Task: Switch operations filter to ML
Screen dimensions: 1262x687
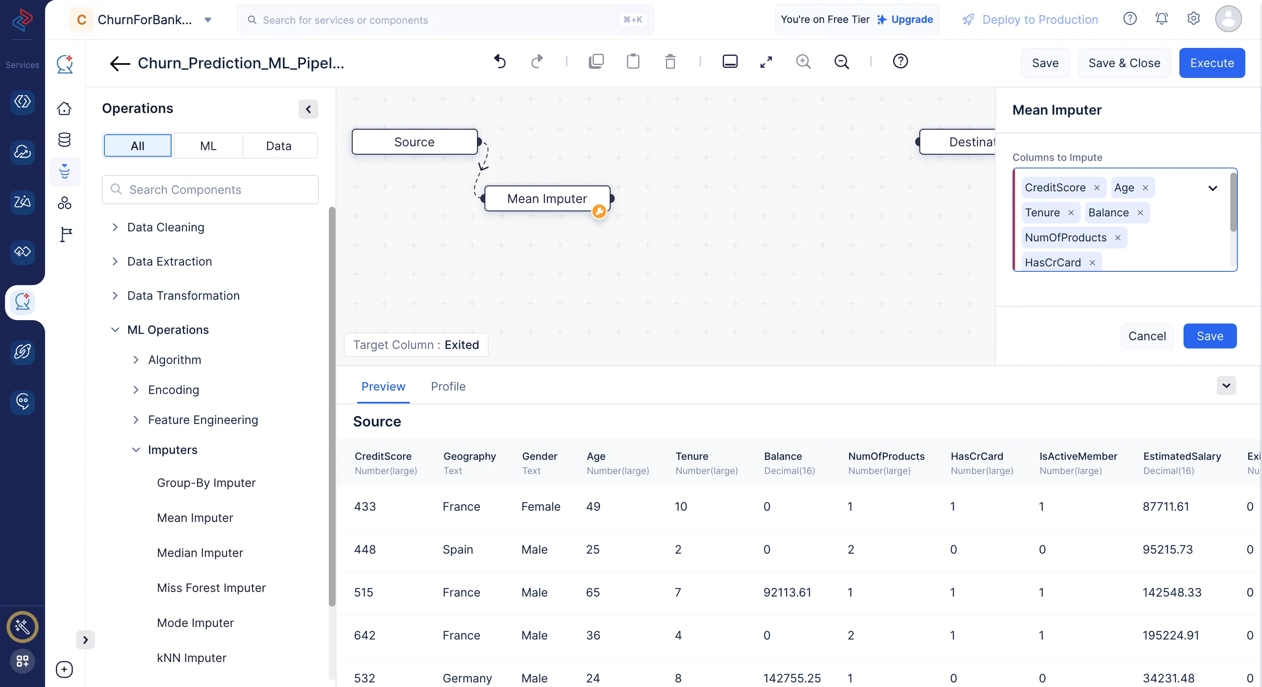Action: 208,146
